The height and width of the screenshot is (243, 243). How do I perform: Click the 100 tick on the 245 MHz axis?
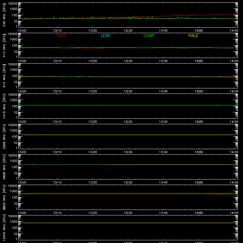[x=15, y=15]
